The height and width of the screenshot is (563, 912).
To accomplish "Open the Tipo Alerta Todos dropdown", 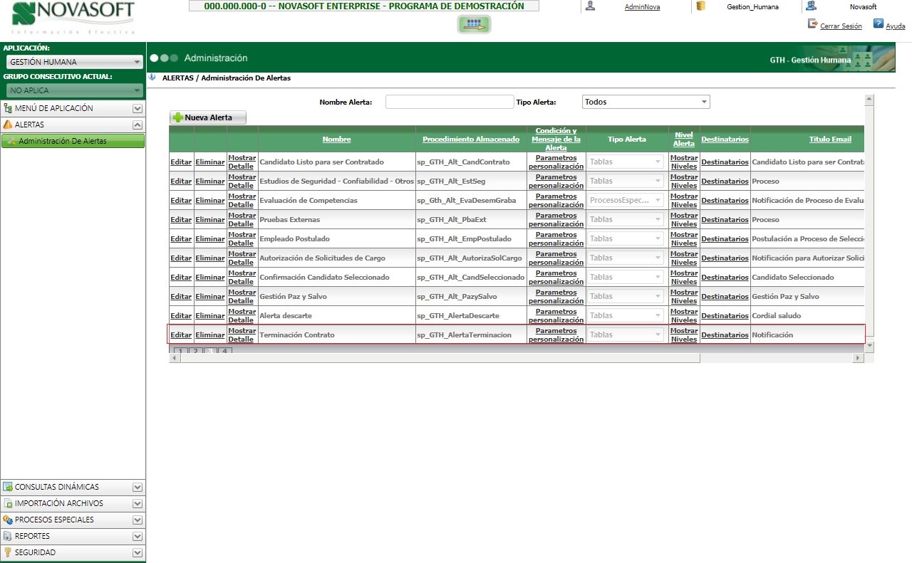I will tap(646, 102).
